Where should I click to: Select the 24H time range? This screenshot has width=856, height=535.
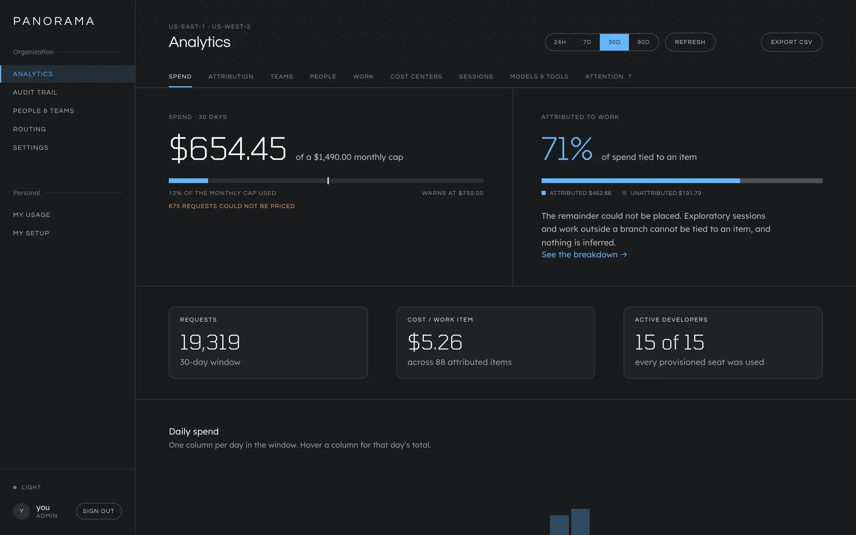[x=560, y=42]
